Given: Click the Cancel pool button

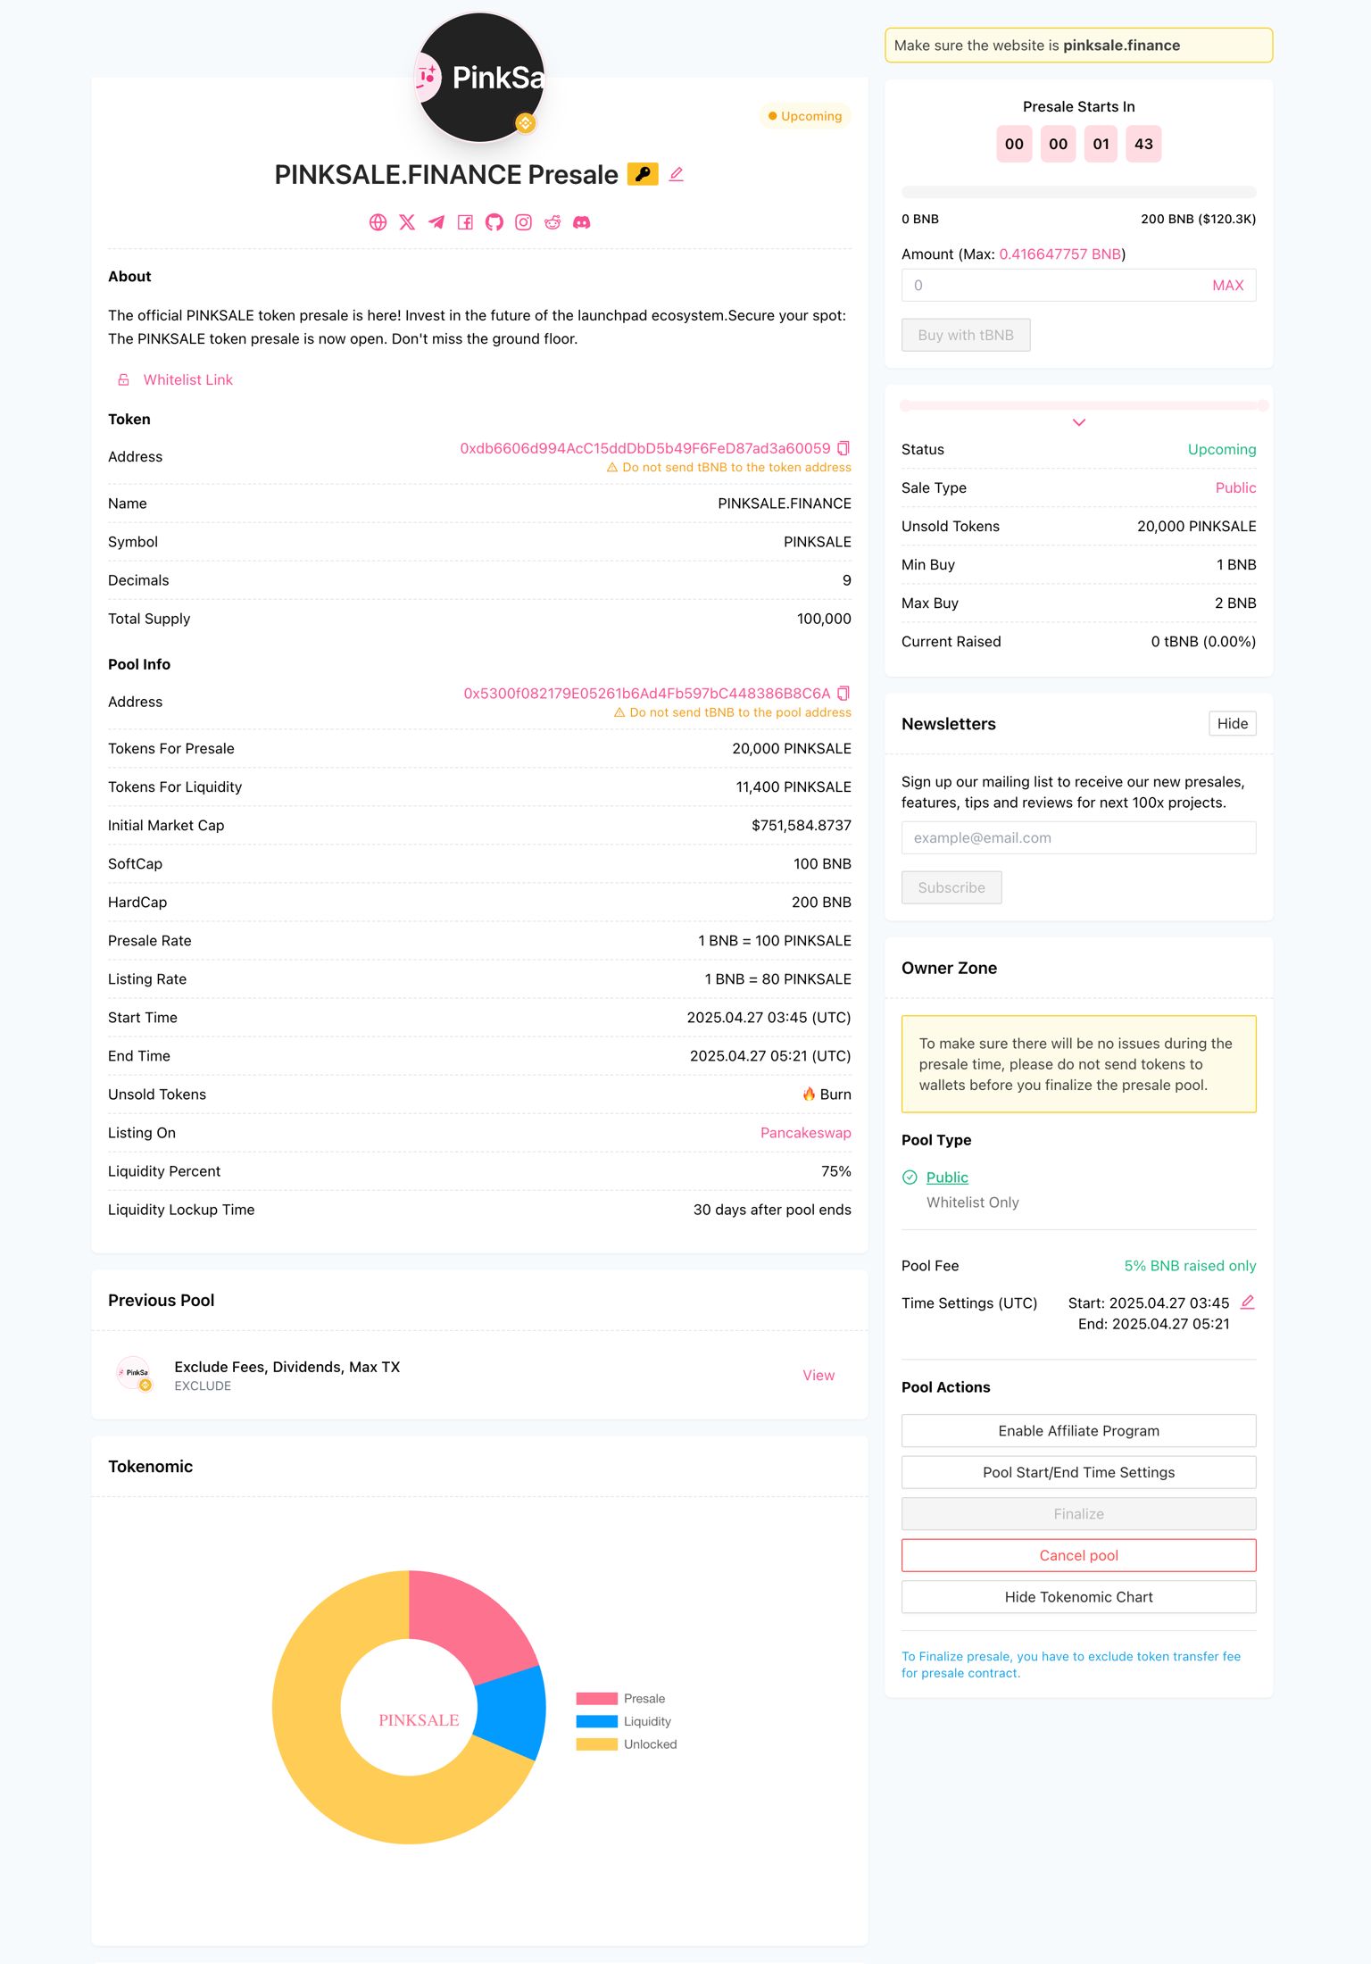Looking at the screenshot, I should pyautogui.click(x=1079, y=1555).
